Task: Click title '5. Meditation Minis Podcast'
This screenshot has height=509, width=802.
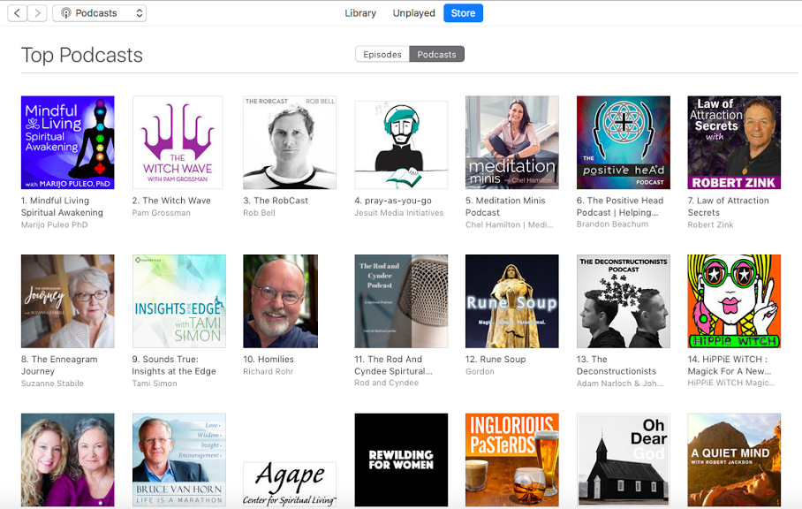Action: 505,207
